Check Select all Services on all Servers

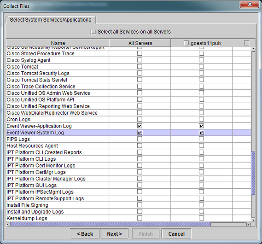click(x=93, y=32)
